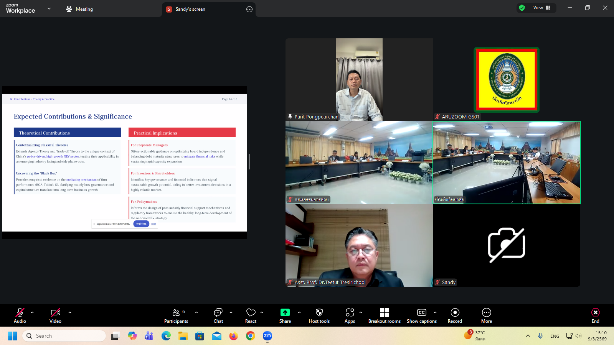
Task: Open Breakout rooms
Action: (x=384, y=315)
